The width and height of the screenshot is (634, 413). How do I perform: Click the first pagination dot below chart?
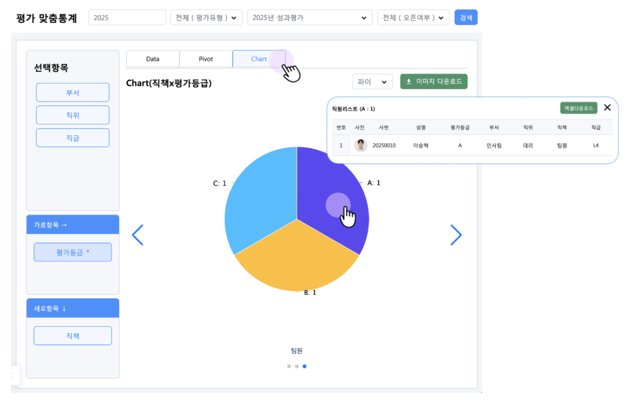[289, 366]
